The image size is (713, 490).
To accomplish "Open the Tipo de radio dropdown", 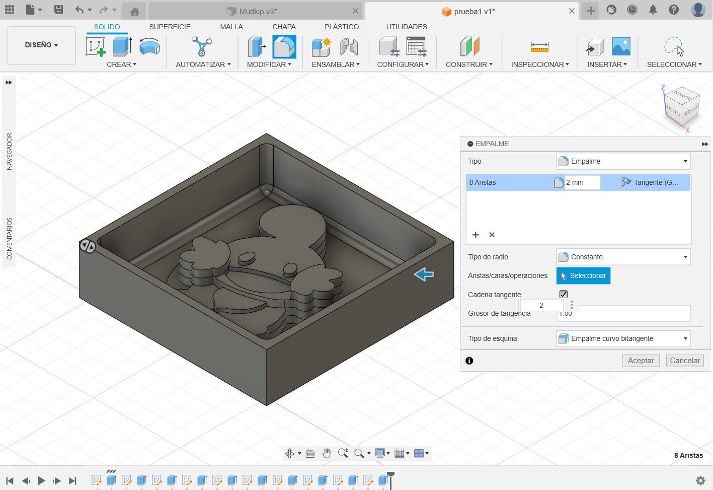I will click(623, 257).
